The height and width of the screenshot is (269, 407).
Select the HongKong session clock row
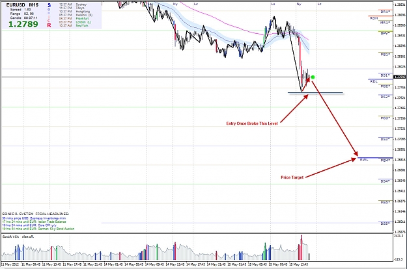[74, 12]
